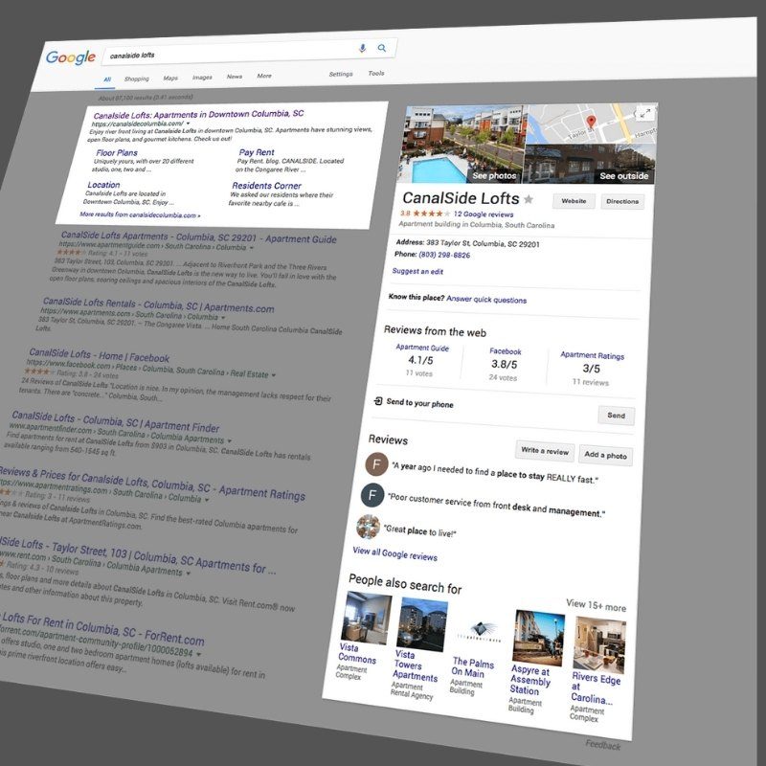
Task: Expand dropdown arrow on apartmentguide.com URL
Action: (252, 248)
